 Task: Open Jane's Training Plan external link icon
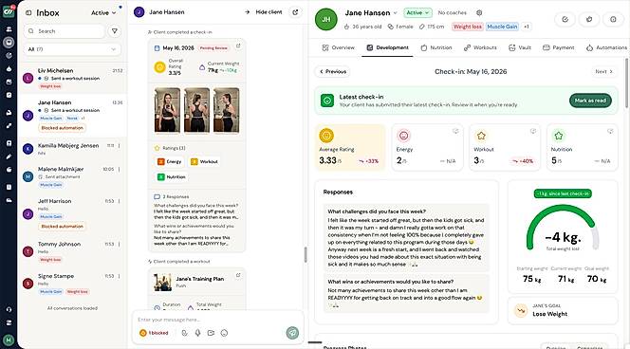pyautogui.click(x=238, y=275)
